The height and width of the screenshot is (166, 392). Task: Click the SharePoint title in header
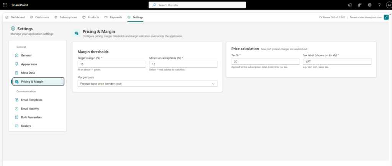[x=20, y=5]
